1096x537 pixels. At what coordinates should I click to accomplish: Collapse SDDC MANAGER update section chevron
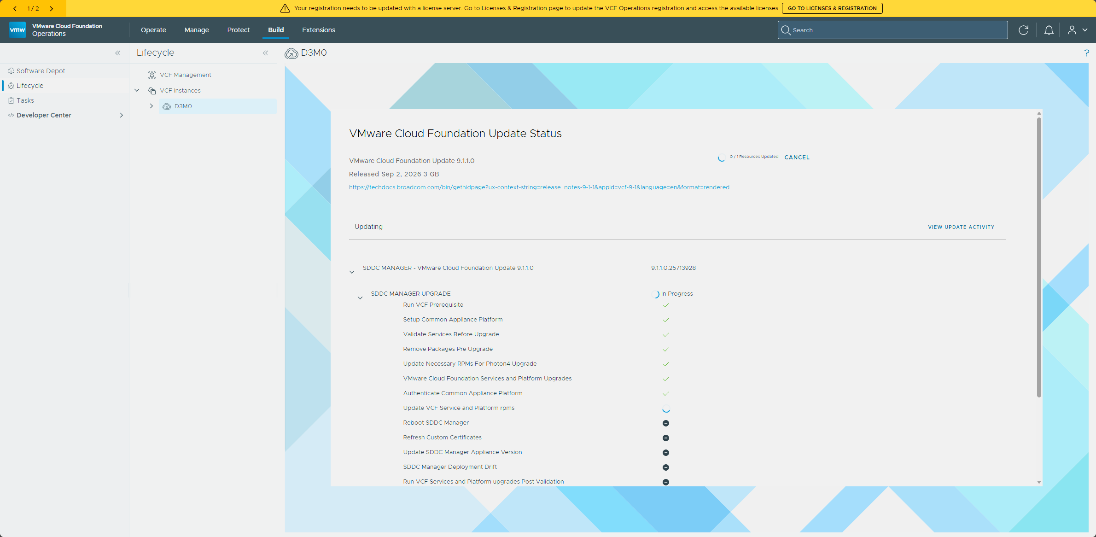point(352,272)
